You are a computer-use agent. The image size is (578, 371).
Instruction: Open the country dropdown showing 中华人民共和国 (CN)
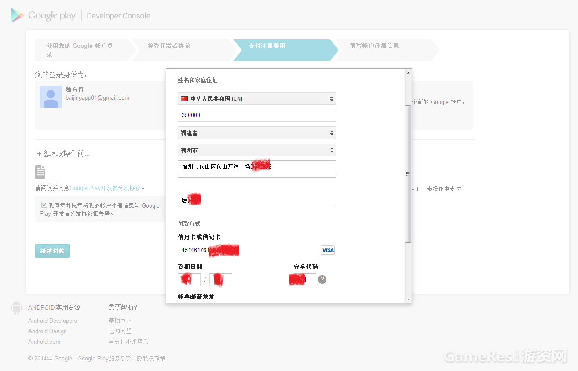coord(257,99)
